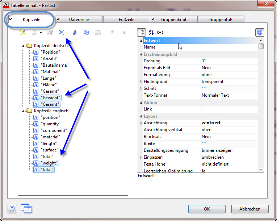Click the property grid scrollbar thumb

point(261,46)
